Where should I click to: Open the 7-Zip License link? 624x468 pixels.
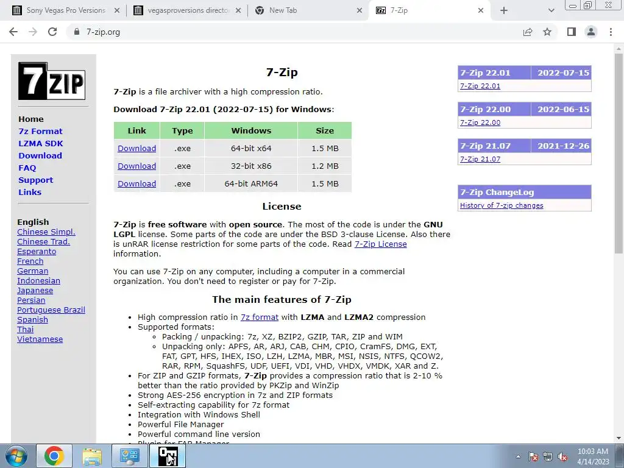[x=380, y=244]
